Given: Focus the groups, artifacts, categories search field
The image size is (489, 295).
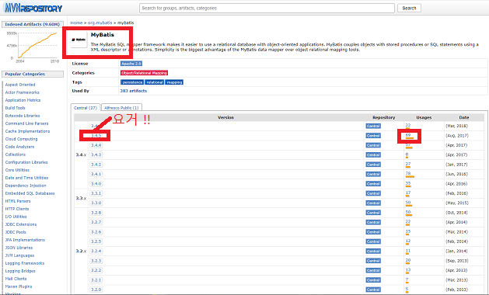Looking at the screenshot, I should point(267,8).
